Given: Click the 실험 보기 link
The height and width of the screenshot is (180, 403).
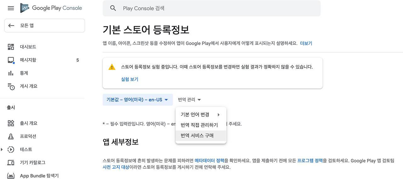Looking at the screenshot, I should pos(130,79).
